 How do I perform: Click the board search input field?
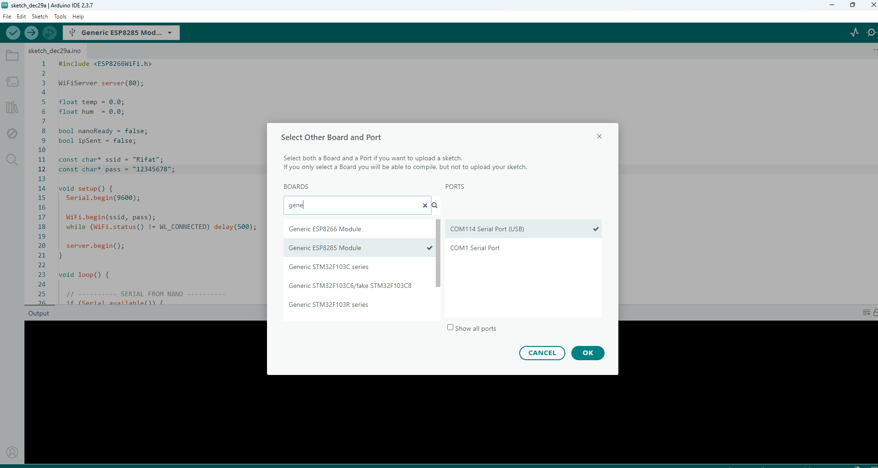353,205
